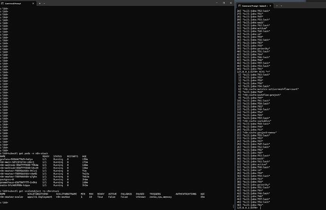Click the grafana pod name

pyautogui.click(x=17, y=159)
